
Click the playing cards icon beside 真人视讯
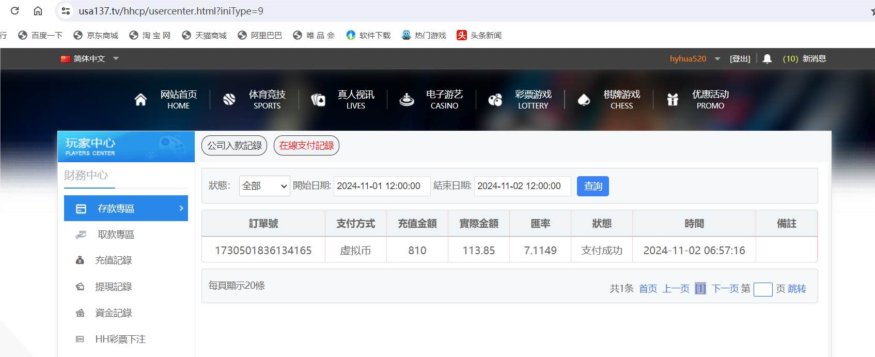[318, 100]
